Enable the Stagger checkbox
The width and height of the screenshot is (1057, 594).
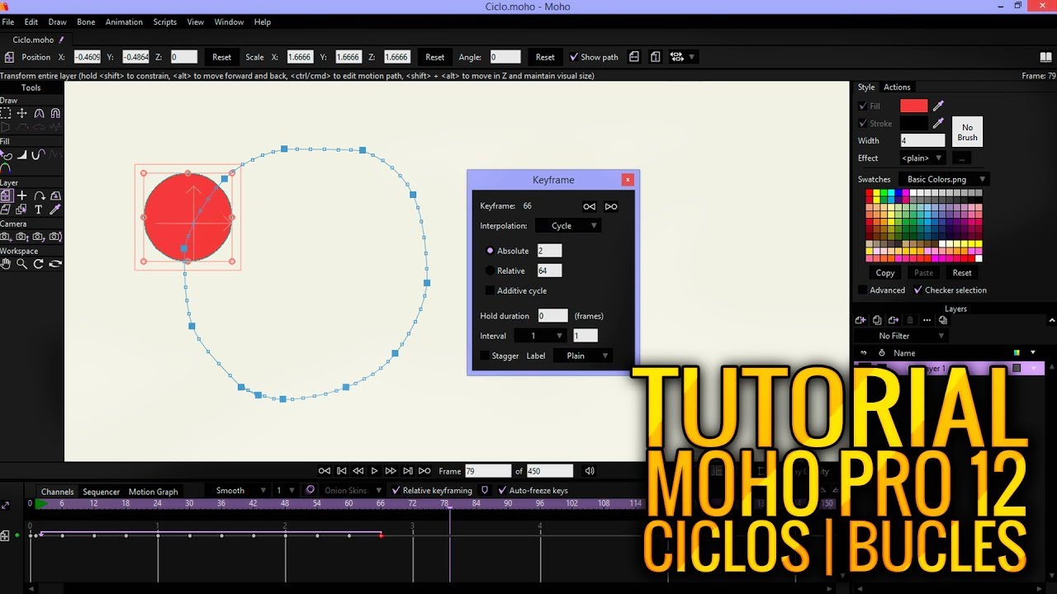[485, 356]
